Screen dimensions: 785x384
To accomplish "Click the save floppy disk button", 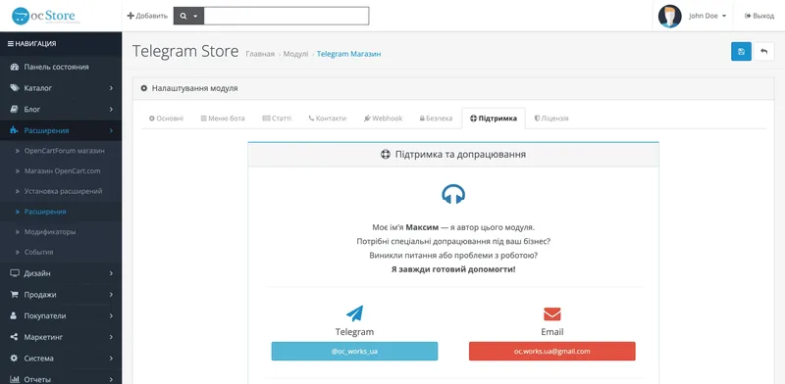I will 741,52.
